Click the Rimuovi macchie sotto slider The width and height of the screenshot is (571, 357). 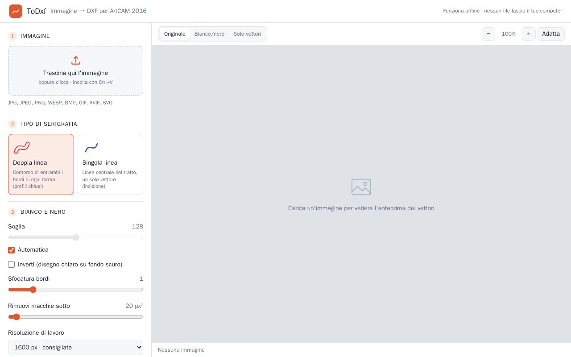pyautogui.click(x=75, y=317)
